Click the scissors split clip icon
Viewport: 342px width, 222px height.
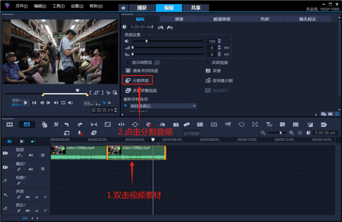pyautogui.click(x=109, y=93)
